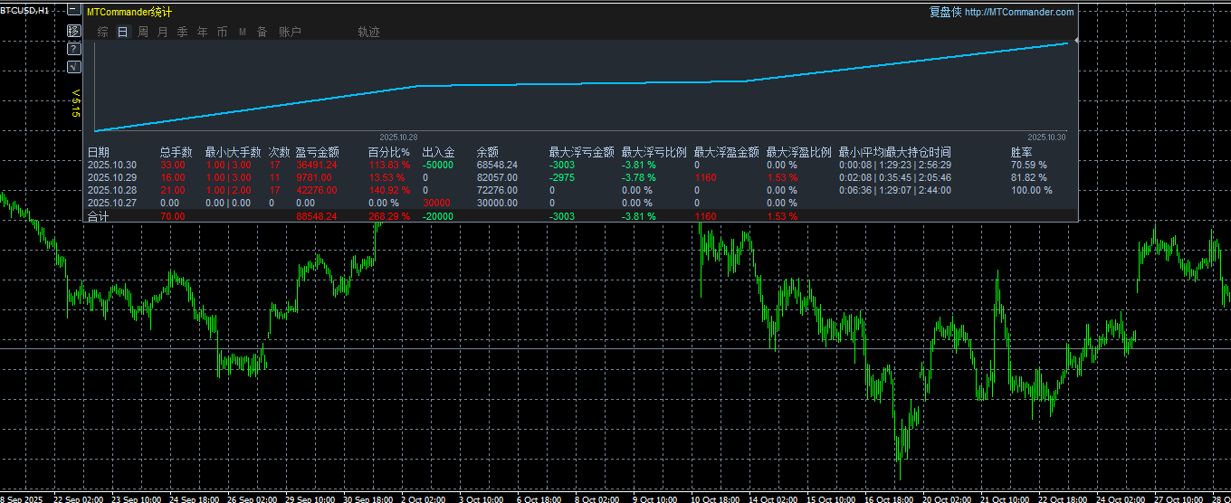Click the 最大浮盈金额 column header

[x=727, y=152]
